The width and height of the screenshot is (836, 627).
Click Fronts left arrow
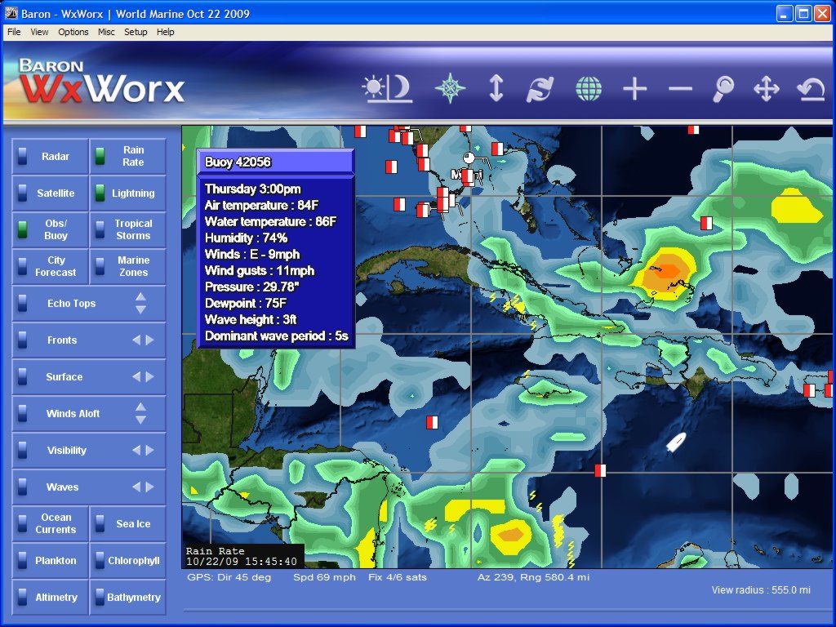click(136, 340)
